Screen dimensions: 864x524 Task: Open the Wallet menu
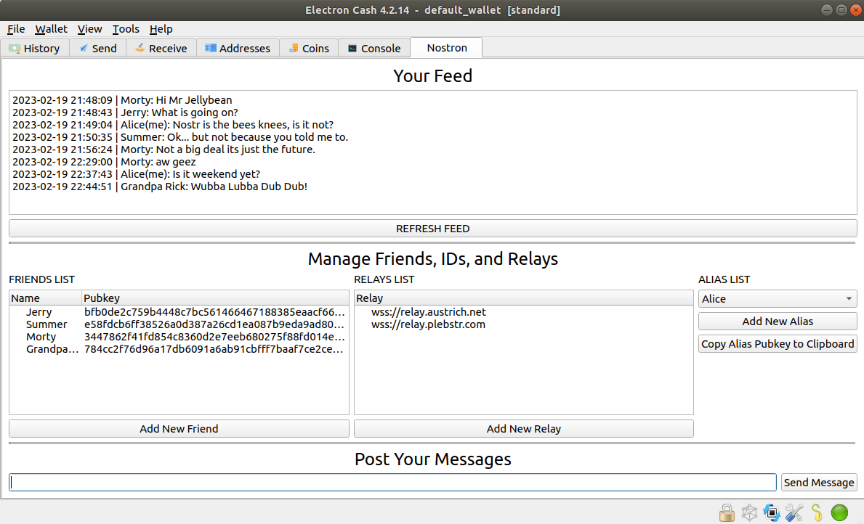click(x=52, y=29)
